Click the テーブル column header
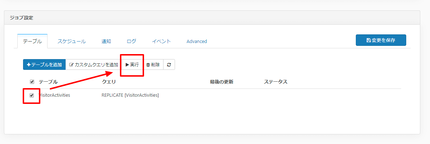This screenshot has height=144, width=430. (x=48, y=82)
